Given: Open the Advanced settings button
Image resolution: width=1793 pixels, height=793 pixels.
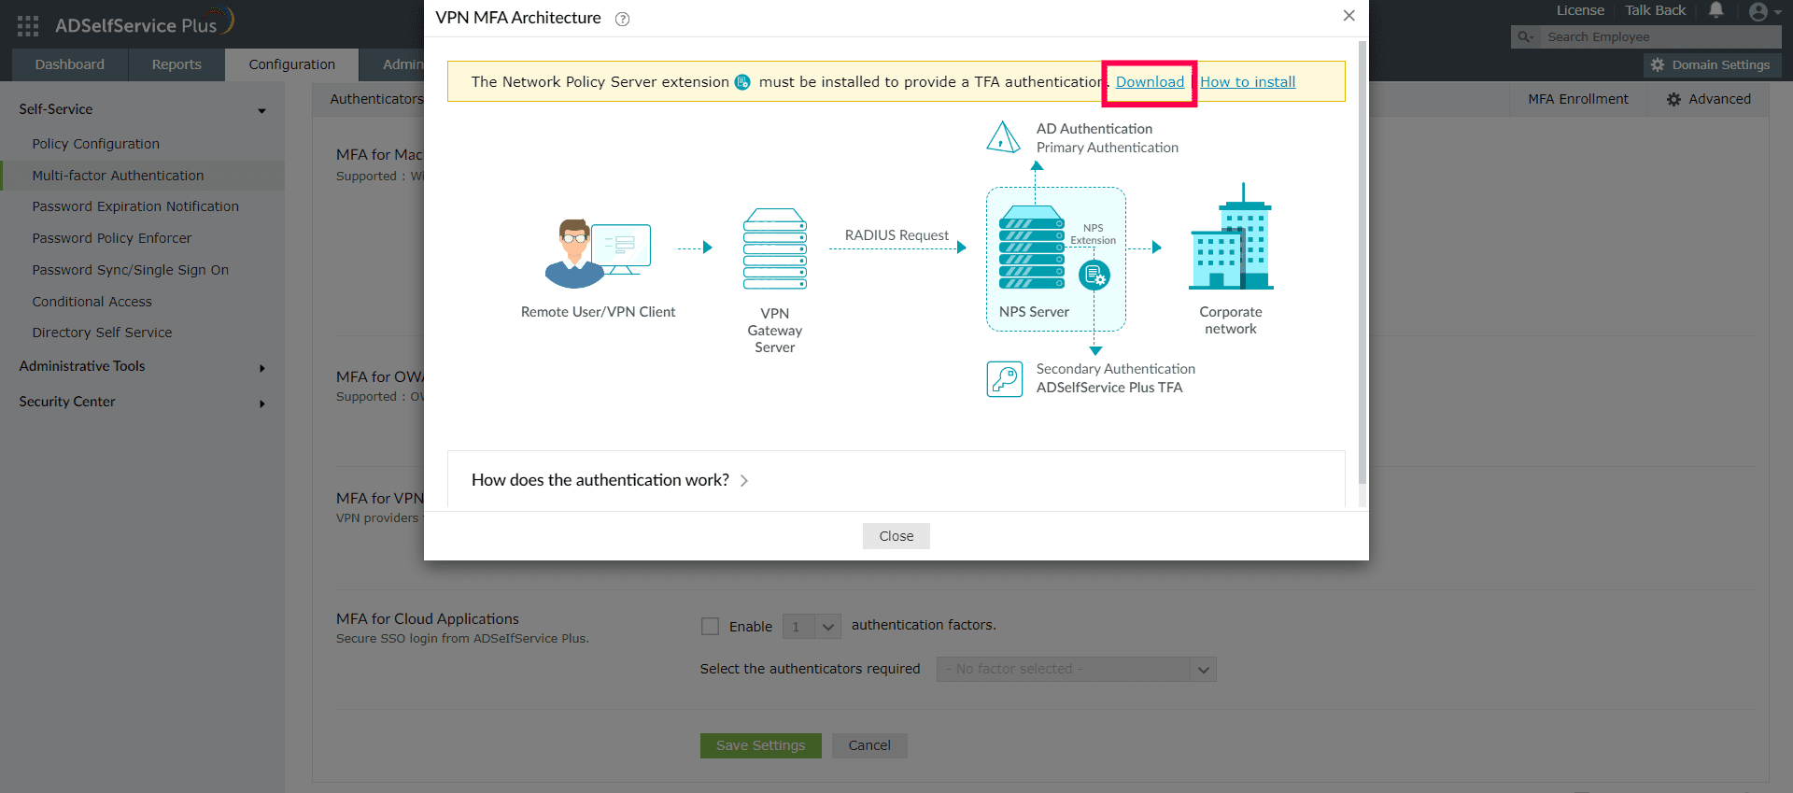Looking at the screenshot, I should pos(1708,99).
